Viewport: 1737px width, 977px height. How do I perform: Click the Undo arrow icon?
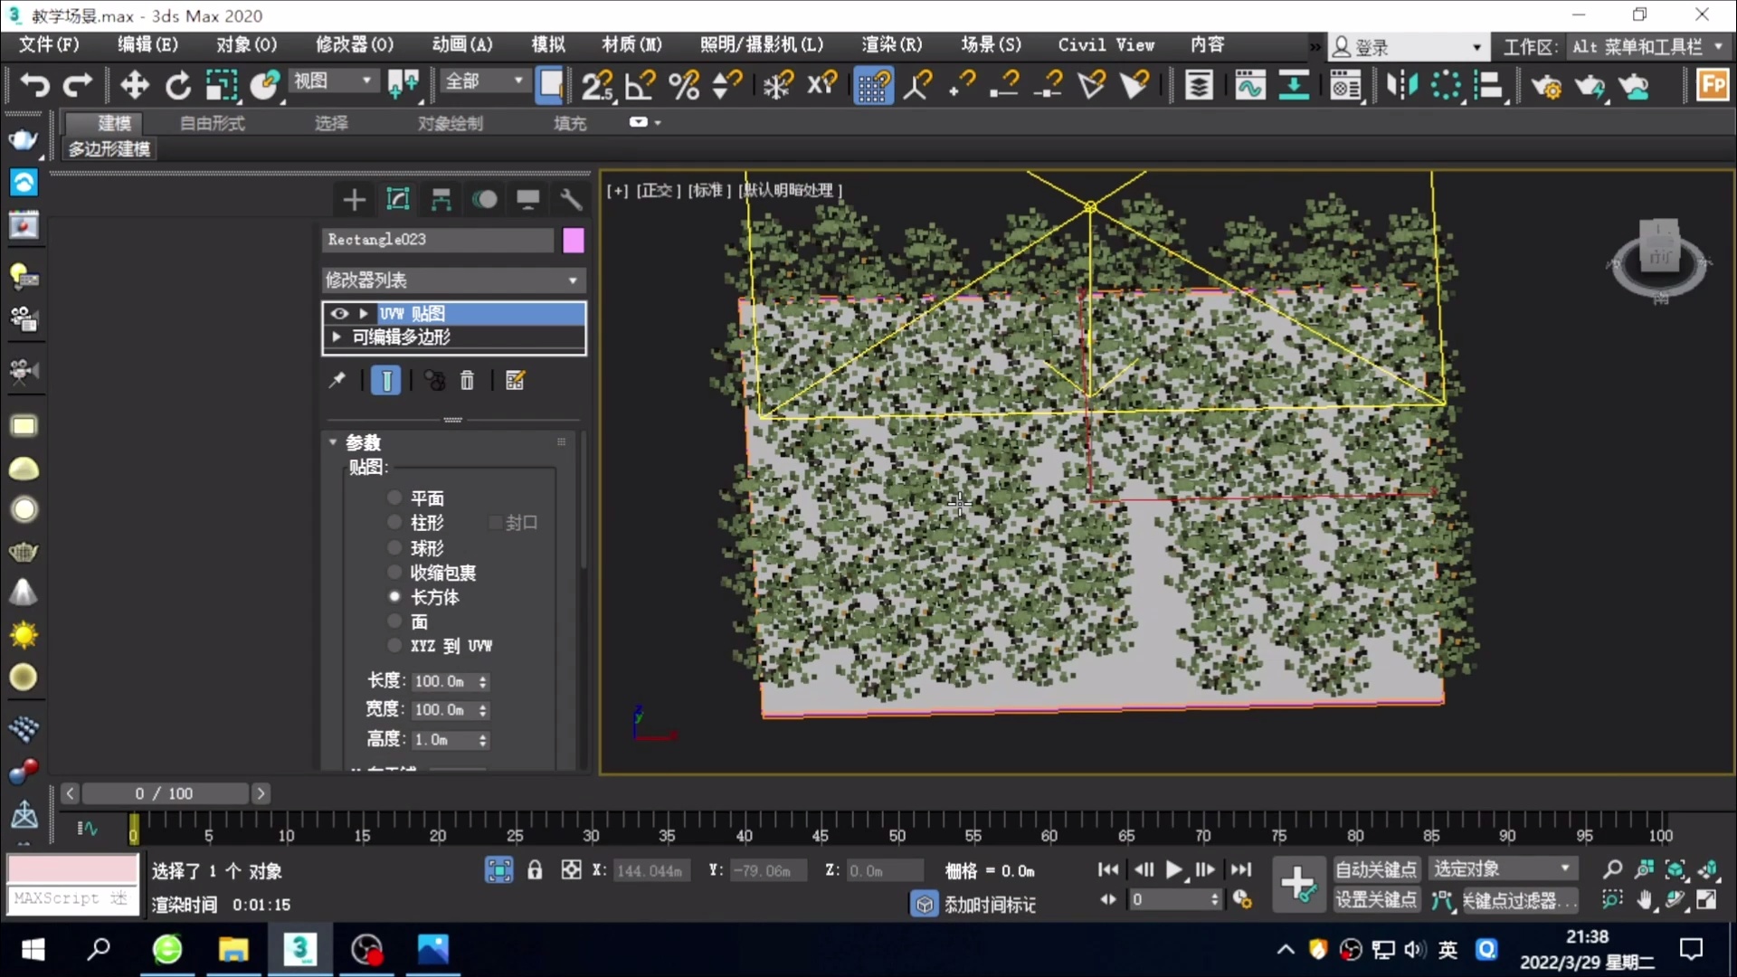pyautogui.click(x=34, y=86)
